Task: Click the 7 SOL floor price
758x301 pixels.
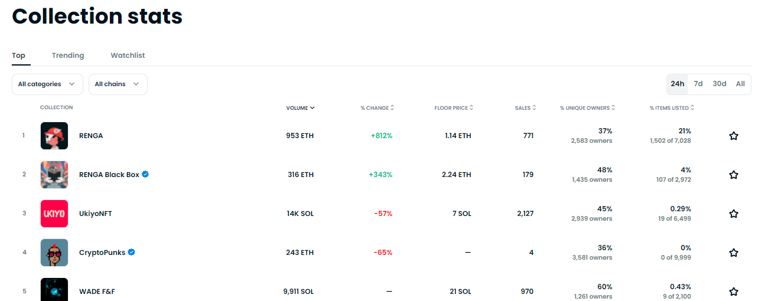Action: 462,214
